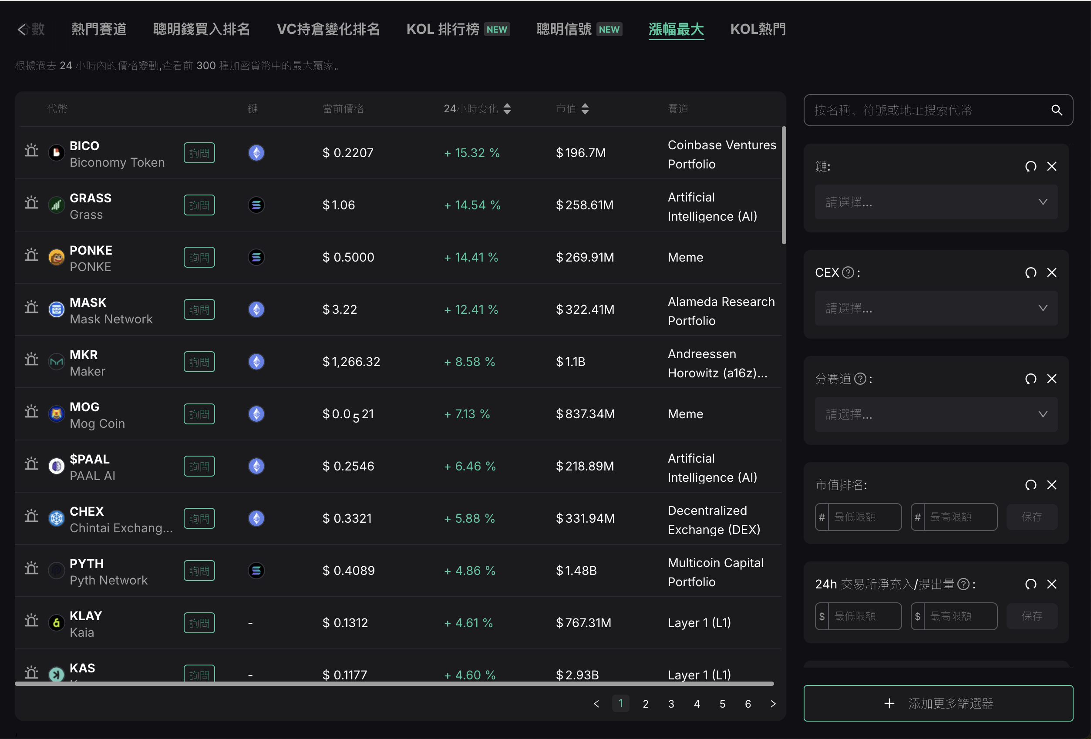Reset the 市值排名 filter
Image resolution: width=1091 pixels, height=739 pixels.
pos(1030,485)
